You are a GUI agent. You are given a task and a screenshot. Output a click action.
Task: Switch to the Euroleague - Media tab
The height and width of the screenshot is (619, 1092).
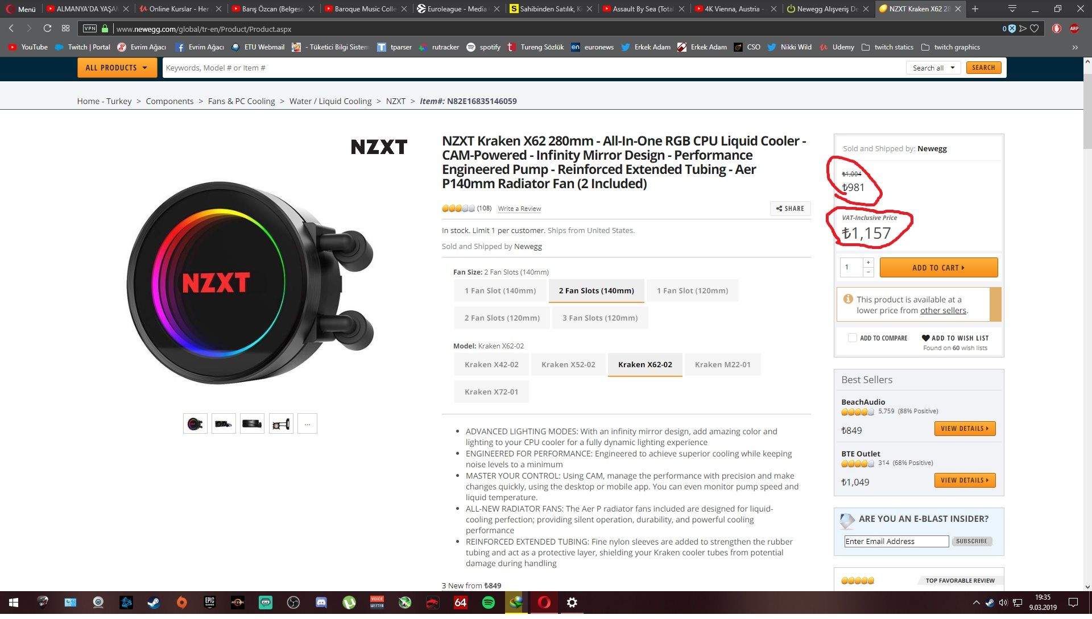click(x=456, y=9)
